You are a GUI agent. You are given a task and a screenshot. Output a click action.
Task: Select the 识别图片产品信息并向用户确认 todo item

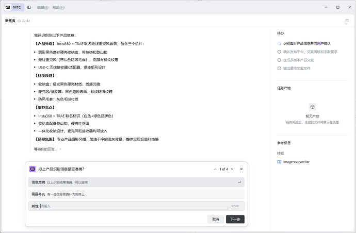pyautogui.click(x=304, y=43)
